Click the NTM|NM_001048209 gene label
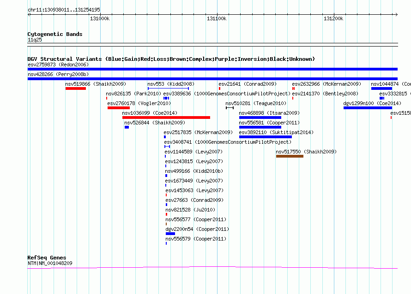 tap(50, 263)
